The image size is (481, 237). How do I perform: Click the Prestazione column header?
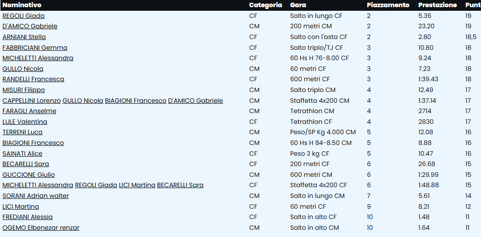pyautogui.click(x=437, y=5)
